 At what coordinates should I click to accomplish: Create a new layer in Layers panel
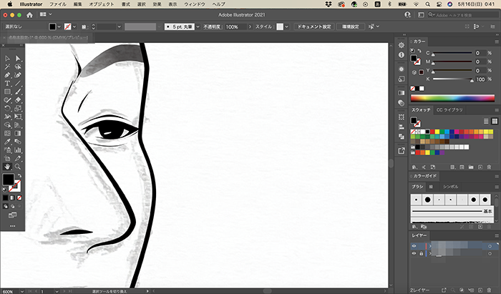pos(480,290)
